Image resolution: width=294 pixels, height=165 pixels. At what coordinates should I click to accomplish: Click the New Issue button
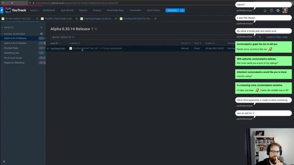point(172,10)
